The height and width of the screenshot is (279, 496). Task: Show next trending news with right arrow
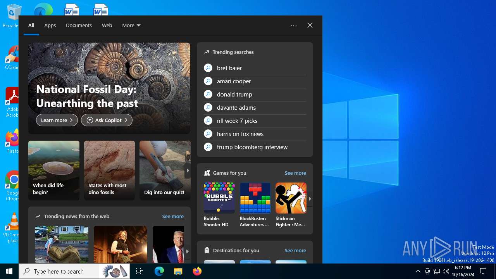pos(187,251)
